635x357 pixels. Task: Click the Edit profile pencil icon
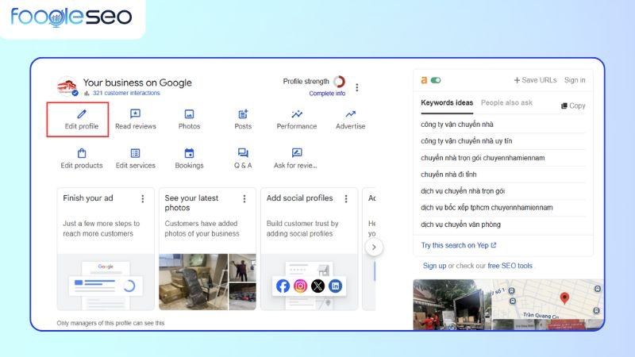click(82, 114)
